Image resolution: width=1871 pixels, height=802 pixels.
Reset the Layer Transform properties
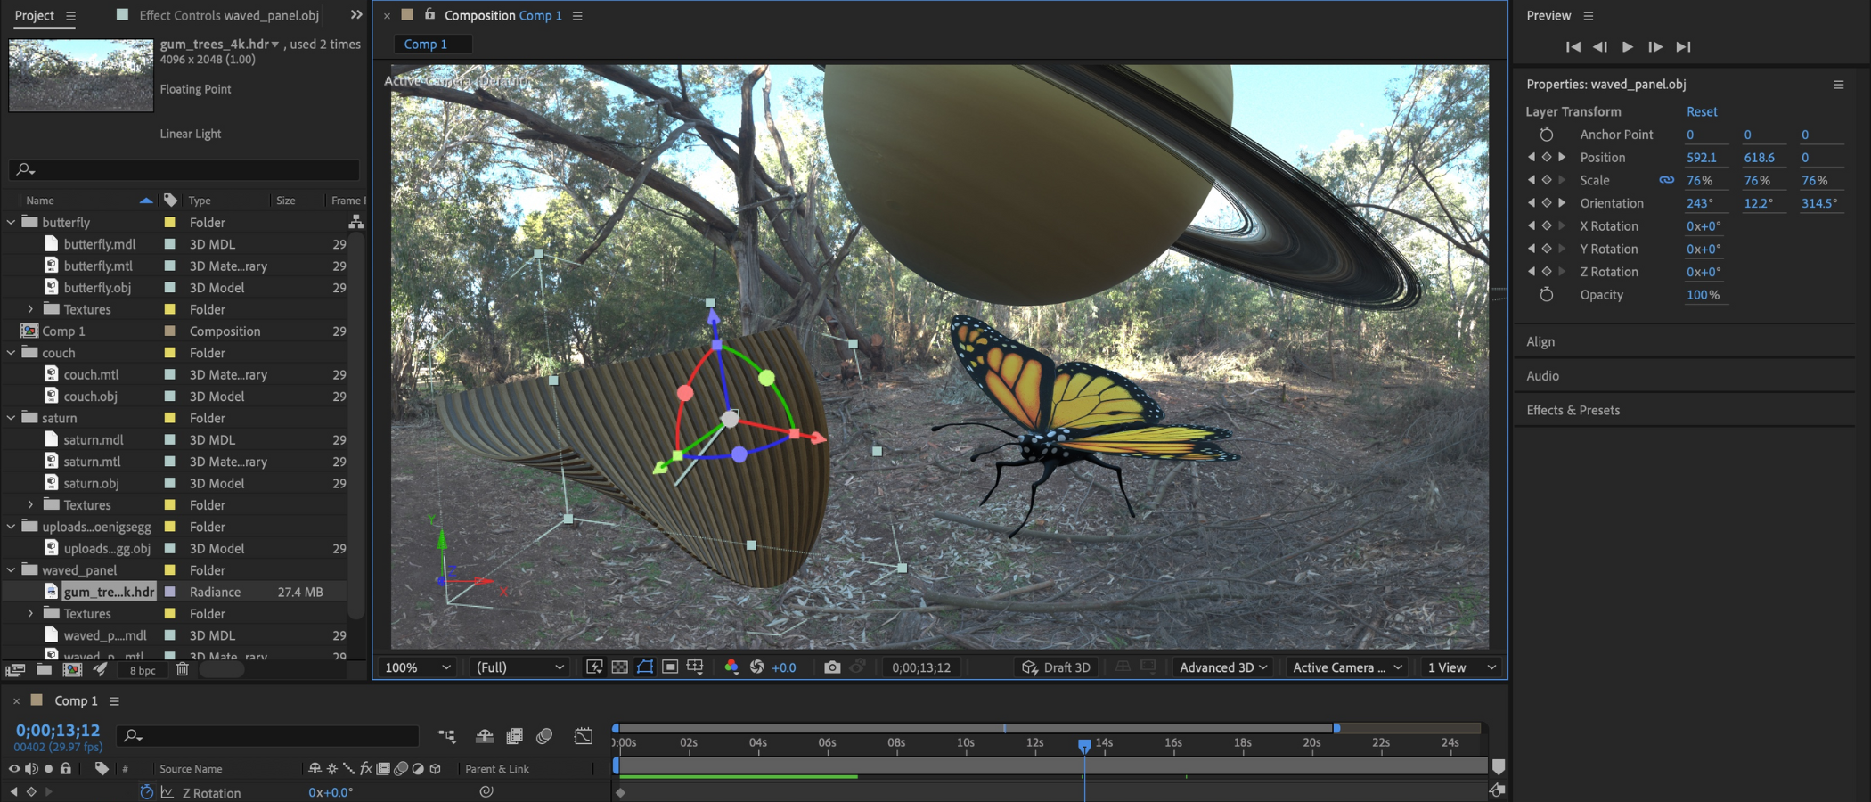tap(1701, 111)
